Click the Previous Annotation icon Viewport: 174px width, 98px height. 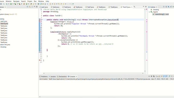coord(55,4)
